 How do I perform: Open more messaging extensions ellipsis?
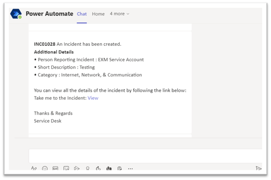[x=130, y=169]
